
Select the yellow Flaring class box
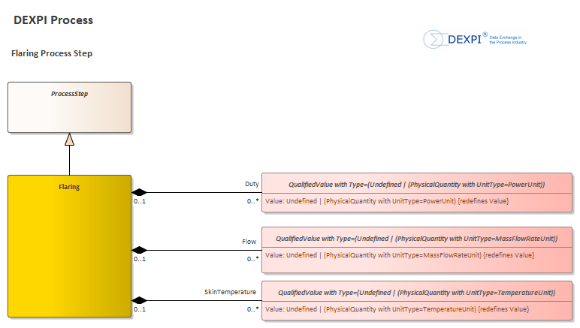pos(69,246)
